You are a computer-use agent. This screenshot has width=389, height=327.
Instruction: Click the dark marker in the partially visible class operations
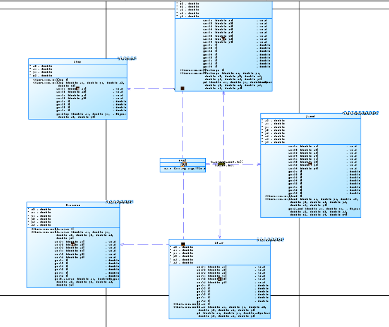[x=223, y=38]
